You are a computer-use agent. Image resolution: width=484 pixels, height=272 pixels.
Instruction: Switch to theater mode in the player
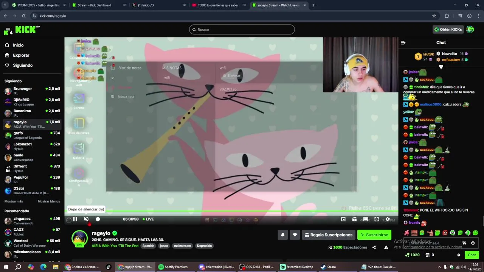[x=366, y=219]
